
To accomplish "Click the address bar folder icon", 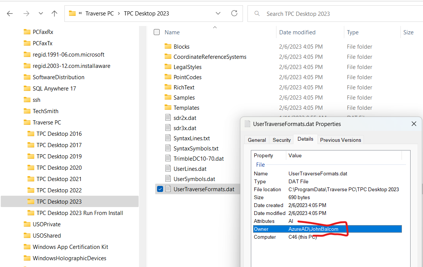I will pyautogui.click(x=72, y=13).
